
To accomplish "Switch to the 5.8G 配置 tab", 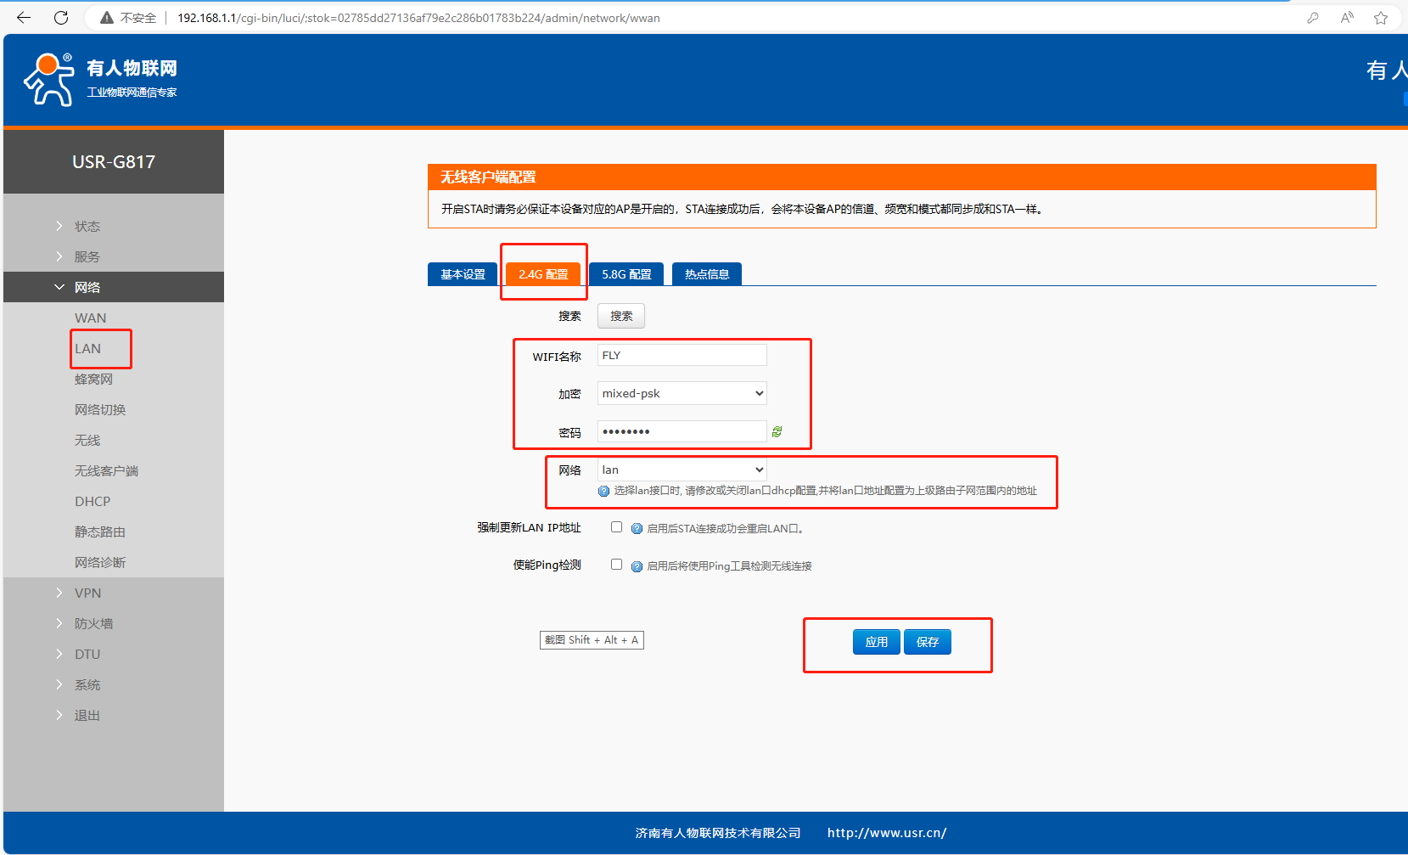I will pyautogui.click(x=626, y=274).
